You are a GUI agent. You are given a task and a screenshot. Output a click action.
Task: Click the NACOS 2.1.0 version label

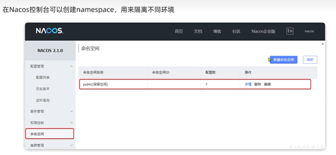click(x=50, y=50)
